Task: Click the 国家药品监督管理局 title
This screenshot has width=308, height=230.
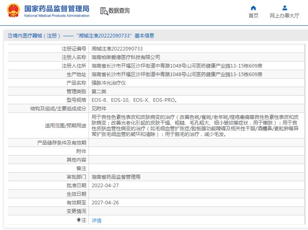Action: coord(57,9)
